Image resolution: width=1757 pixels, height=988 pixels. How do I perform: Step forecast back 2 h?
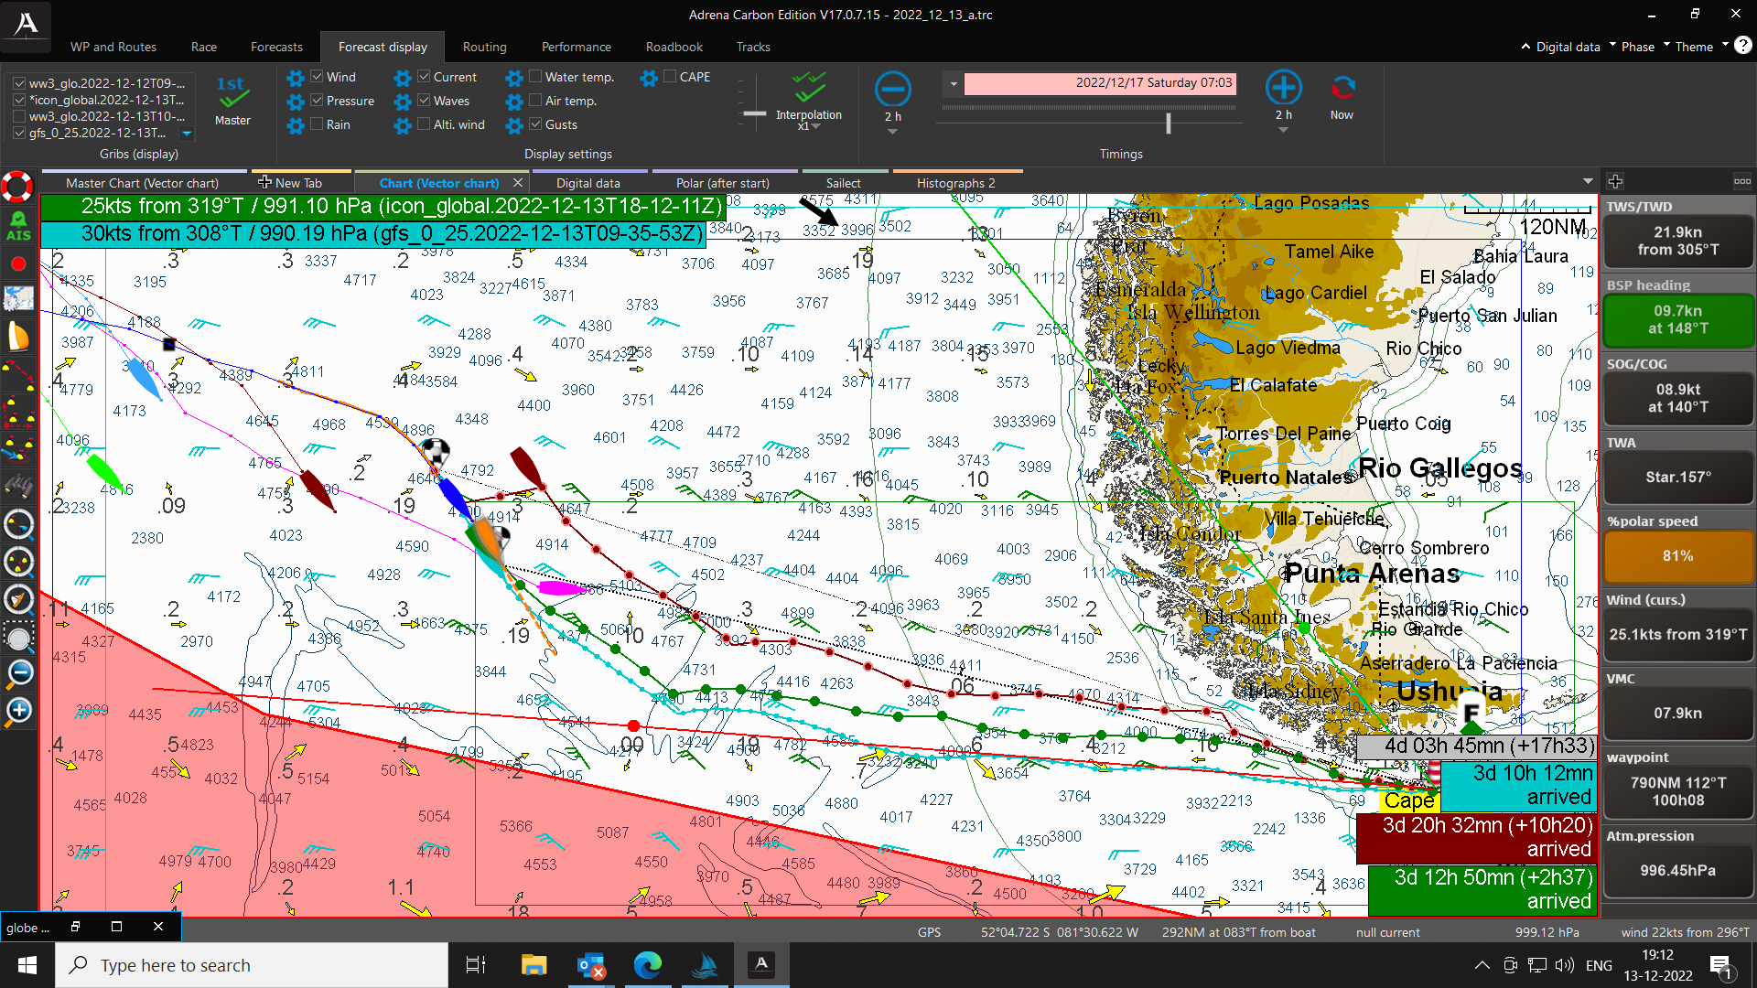(892, 90)
